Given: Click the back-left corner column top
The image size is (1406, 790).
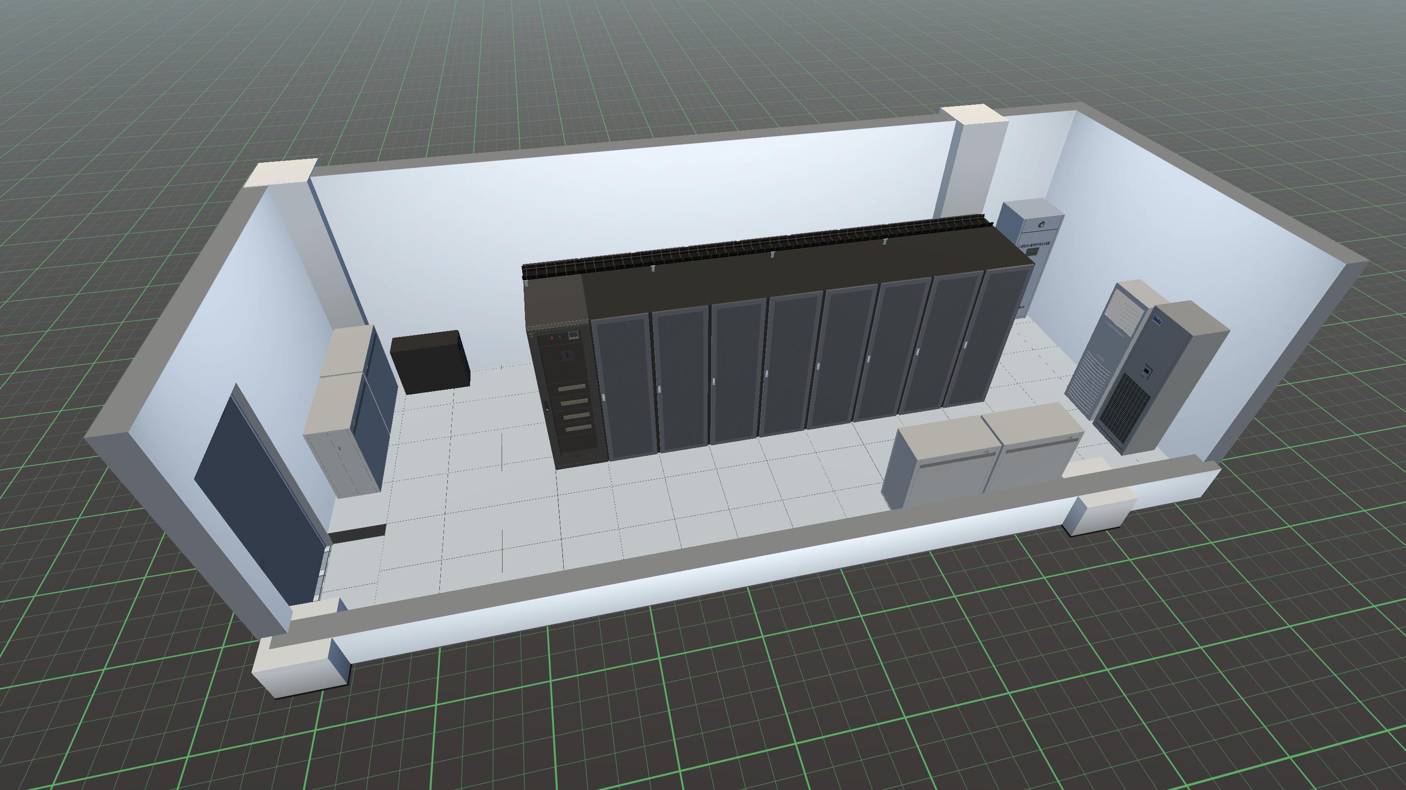Looking at the screenshot, I should (x=281, y=173).
